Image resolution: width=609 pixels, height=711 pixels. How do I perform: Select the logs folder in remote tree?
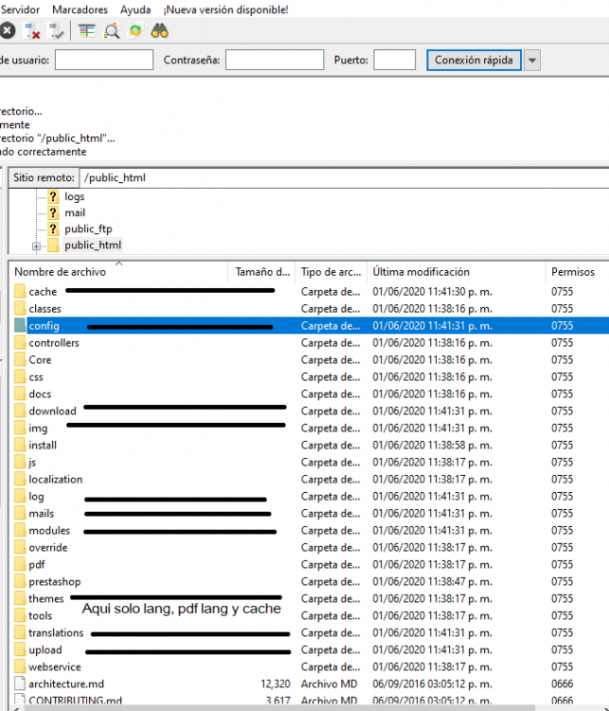[74, 196]
